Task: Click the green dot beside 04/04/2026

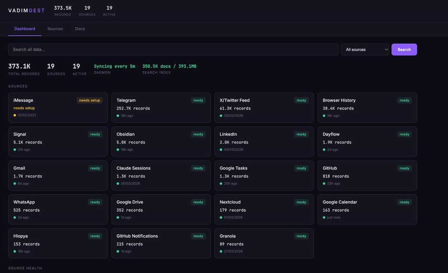Action: (x=221, y=150)
